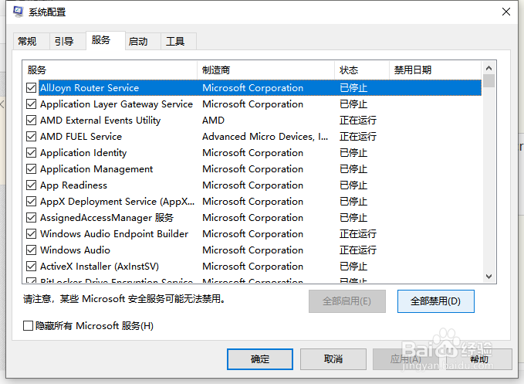Sort services by 状态 column header
Viewport: 524px width, 384px height.
point(361,70)
